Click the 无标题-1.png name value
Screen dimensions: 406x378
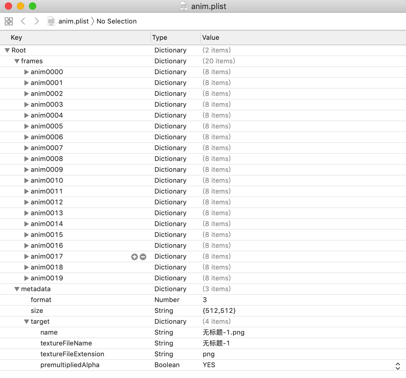[224, 332]
